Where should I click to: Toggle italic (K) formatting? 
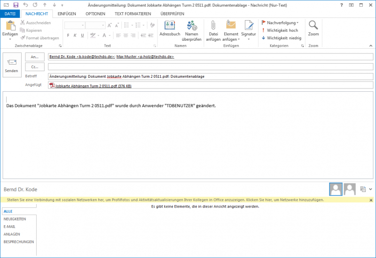(75, 36)
